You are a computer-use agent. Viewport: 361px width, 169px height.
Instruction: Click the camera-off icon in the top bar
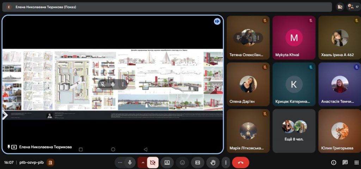click(340, 7)
